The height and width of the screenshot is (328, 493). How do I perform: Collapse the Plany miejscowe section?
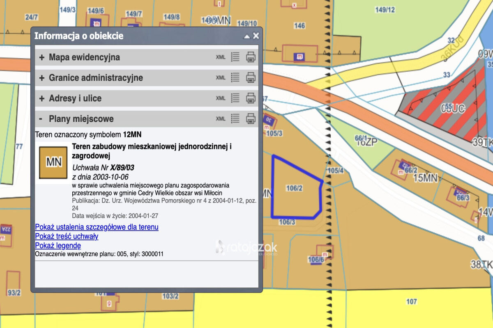click(x=41, y=119)
